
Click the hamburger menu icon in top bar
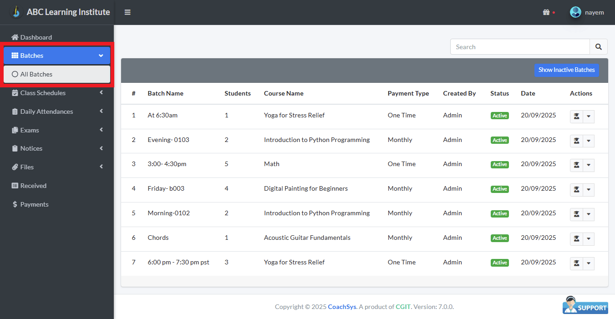(x=127, y=12)
